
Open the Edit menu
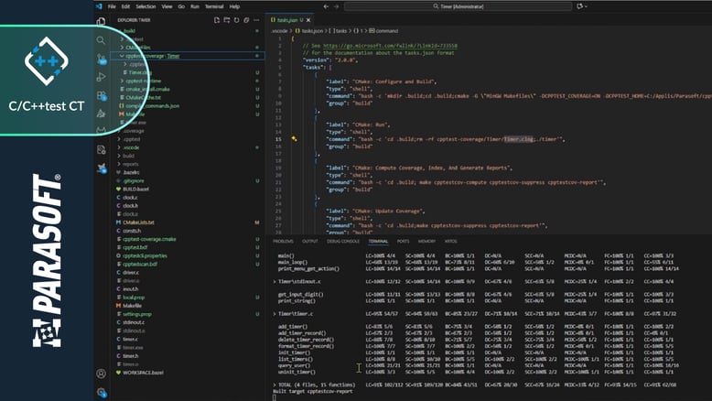point(125,6)
